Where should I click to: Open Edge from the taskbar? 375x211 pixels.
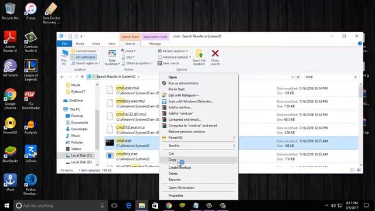(x=128, y=206)
